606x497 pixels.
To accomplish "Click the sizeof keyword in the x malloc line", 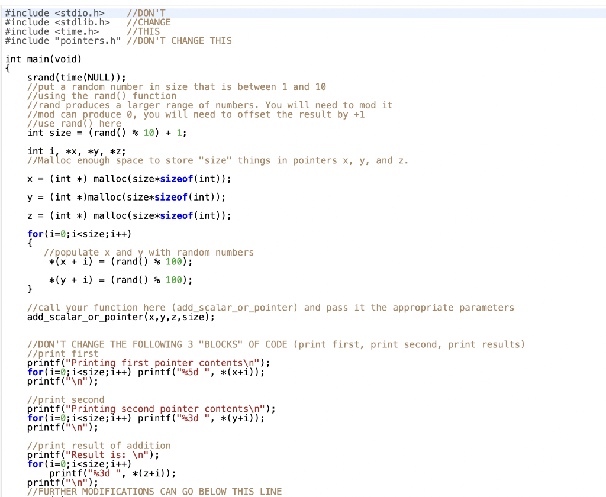I will point(176,179).
